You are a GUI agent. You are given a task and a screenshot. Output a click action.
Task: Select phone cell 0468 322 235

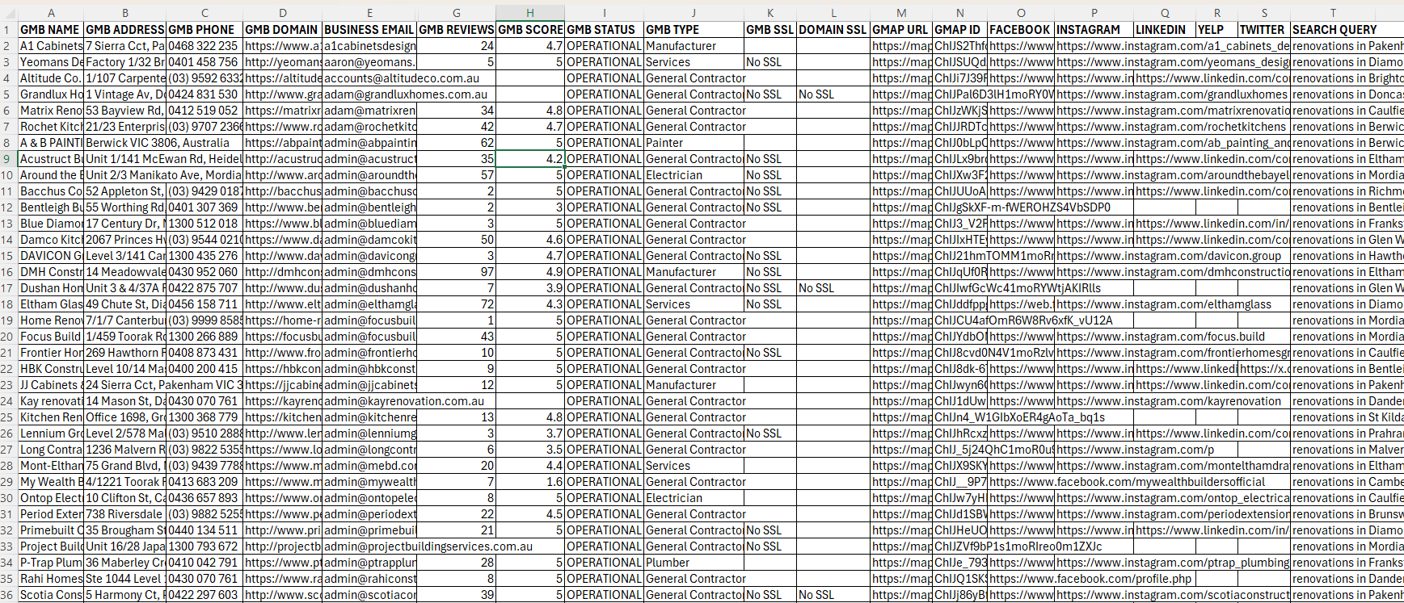pyautogui.click(x=204, y=46)
